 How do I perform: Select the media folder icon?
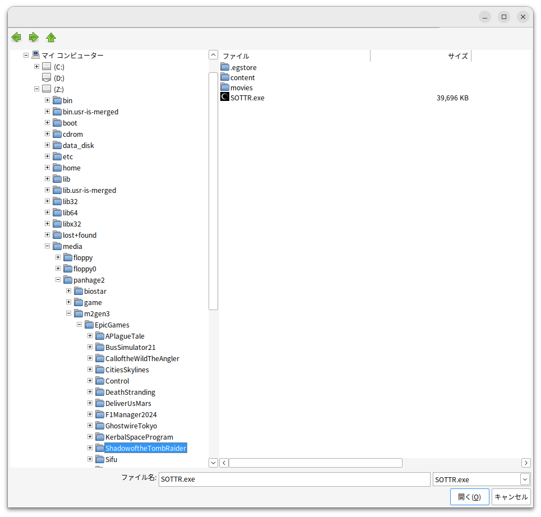pos(57,246)
